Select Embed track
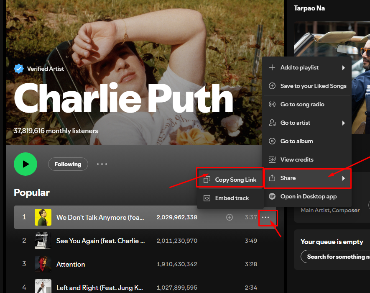The width and height of the screenshot is (370, 293). pos(230,198)
